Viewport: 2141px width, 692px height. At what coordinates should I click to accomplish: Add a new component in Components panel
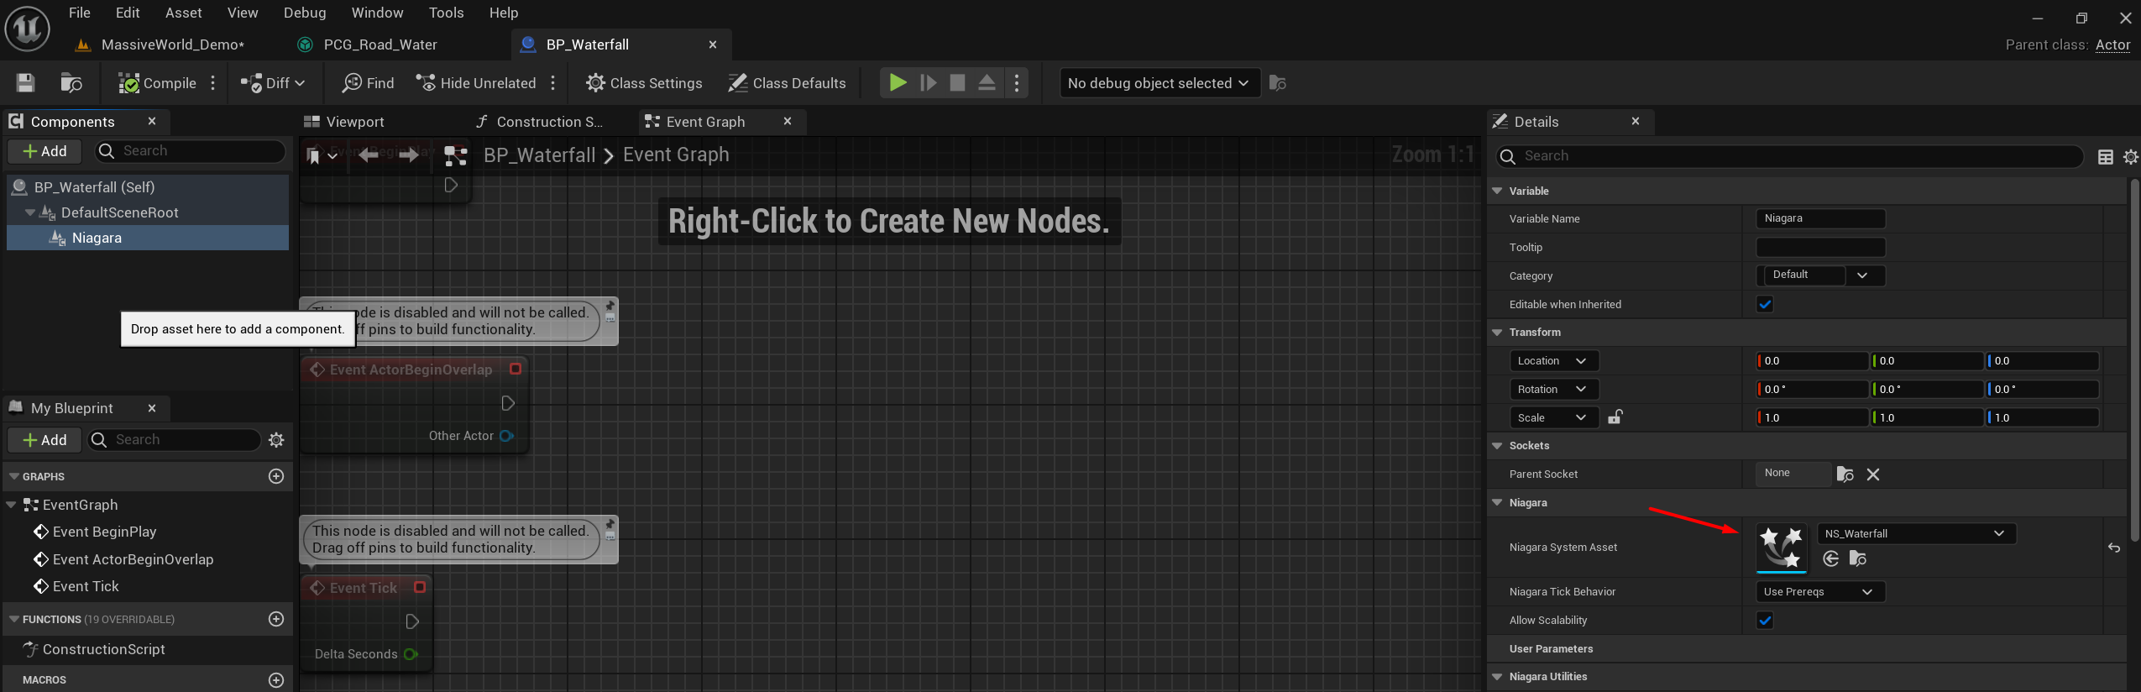(44, 151)
